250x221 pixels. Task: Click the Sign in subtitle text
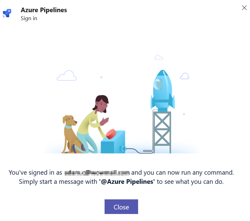[29, 18]
